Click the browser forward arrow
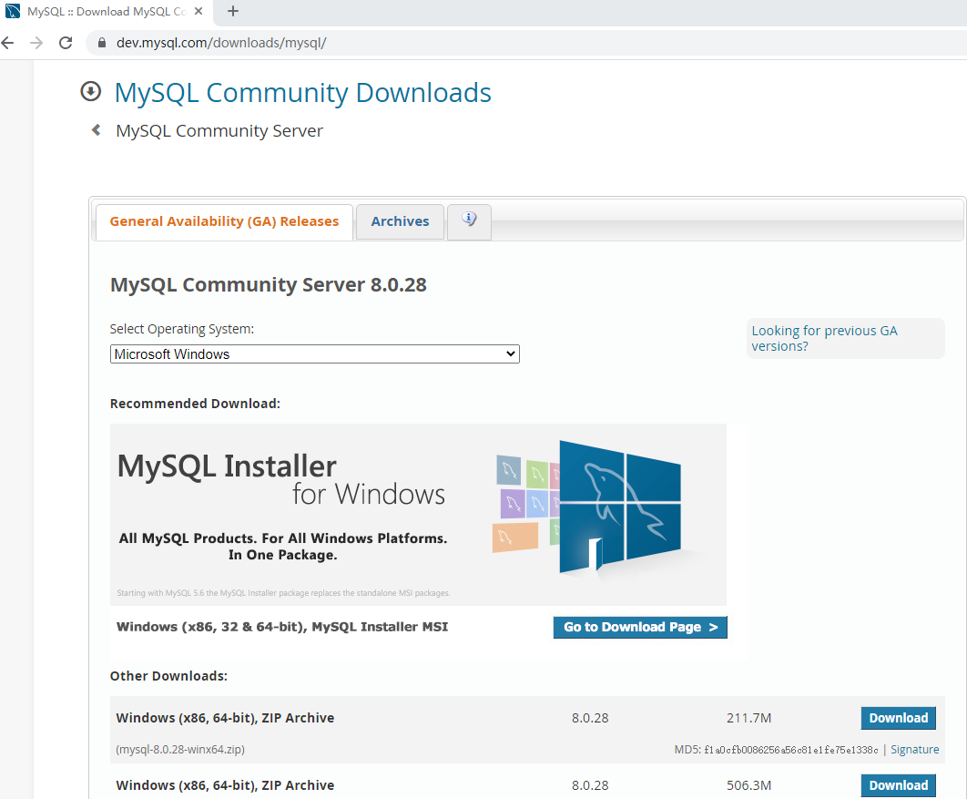This screenshot has width=967, height=799. (36, 43)
